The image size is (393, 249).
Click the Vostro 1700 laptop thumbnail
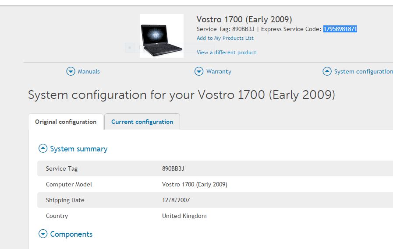pyautogui.click(x=161, y=36)
